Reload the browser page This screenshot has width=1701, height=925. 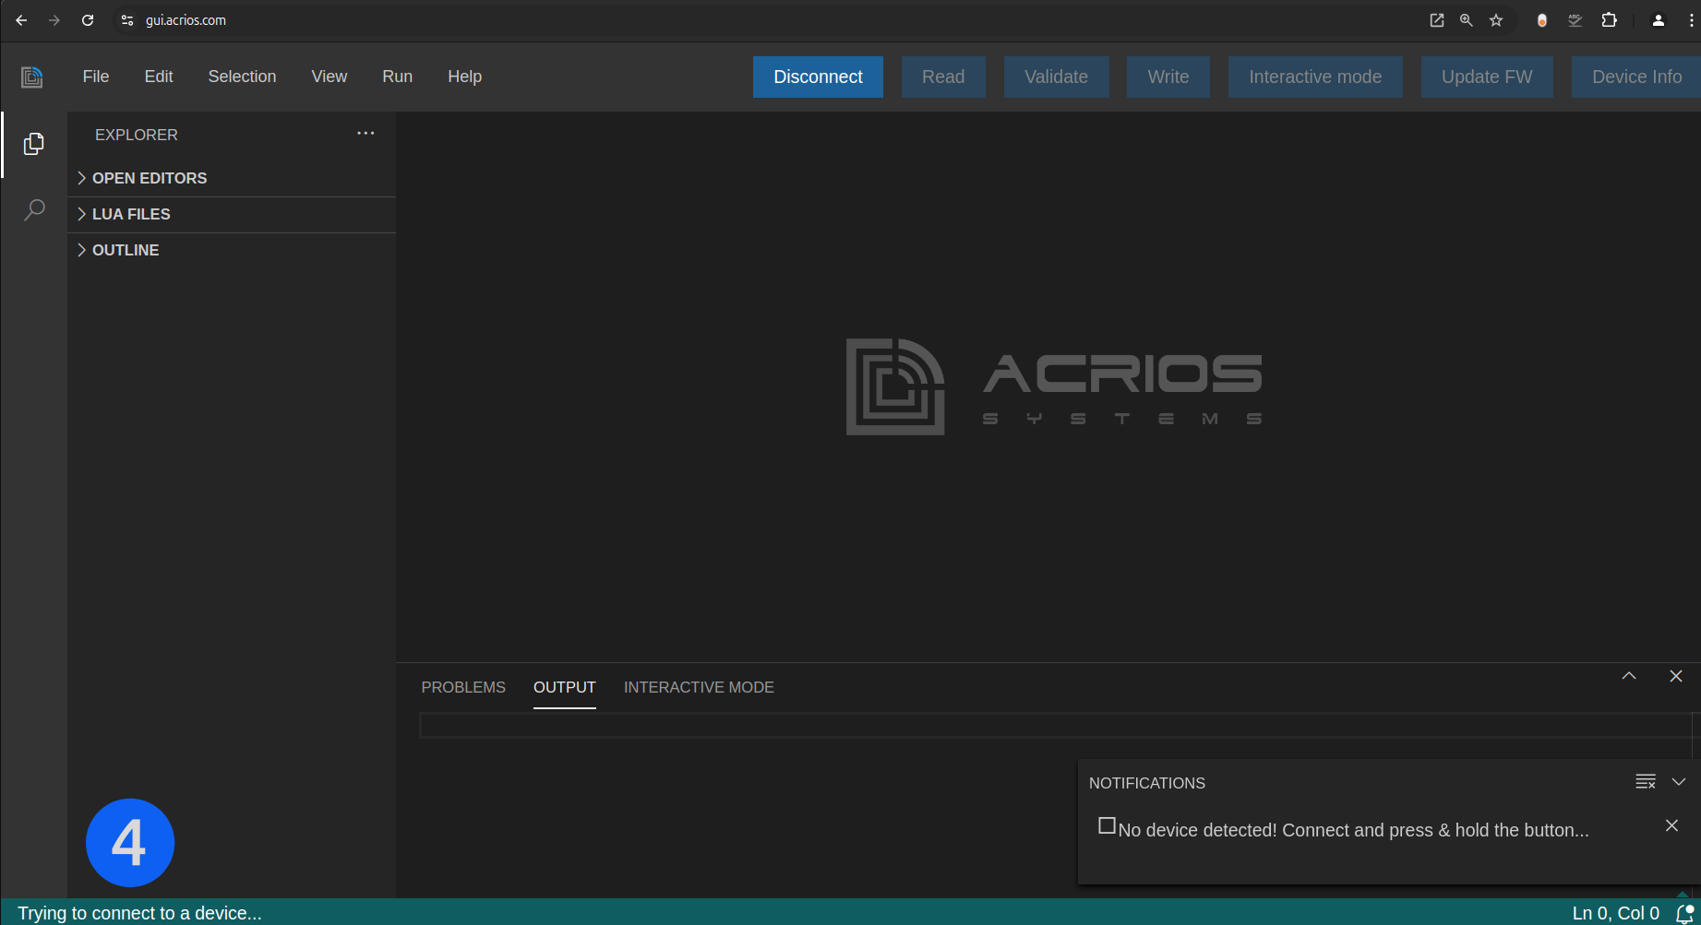pos(88,20)
